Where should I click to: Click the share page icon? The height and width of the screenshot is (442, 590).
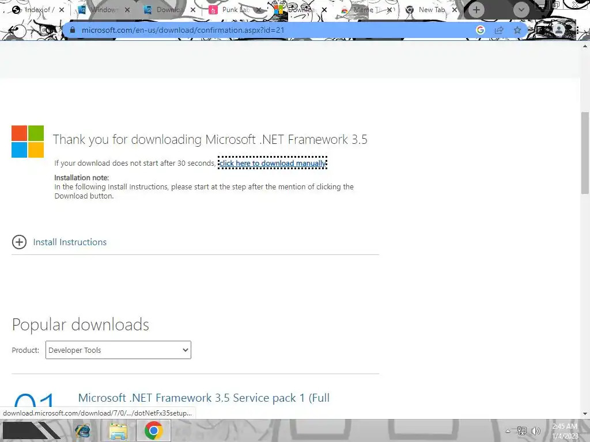coord(499,30)
